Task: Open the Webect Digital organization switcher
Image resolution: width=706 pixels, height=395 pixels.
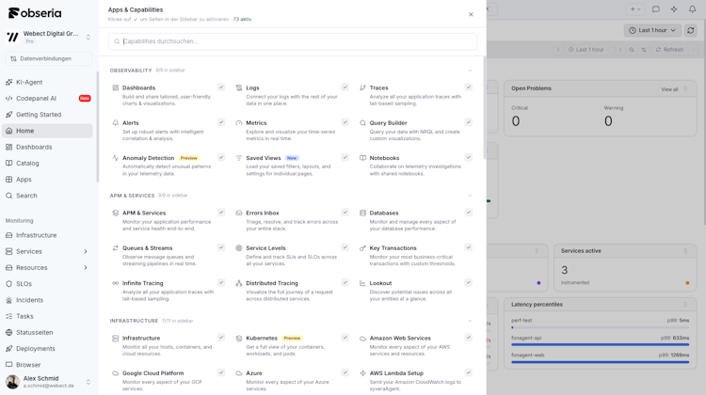Action: coord(48,37)
